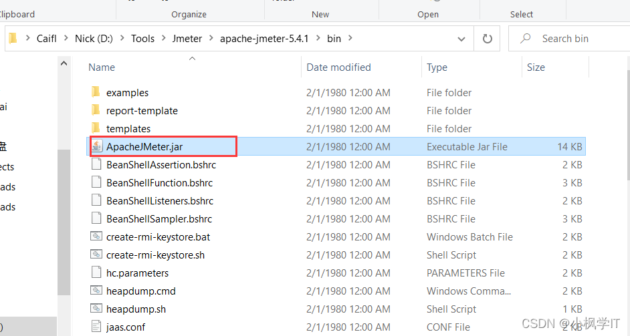Click the Organize ribbon group label

189,15
